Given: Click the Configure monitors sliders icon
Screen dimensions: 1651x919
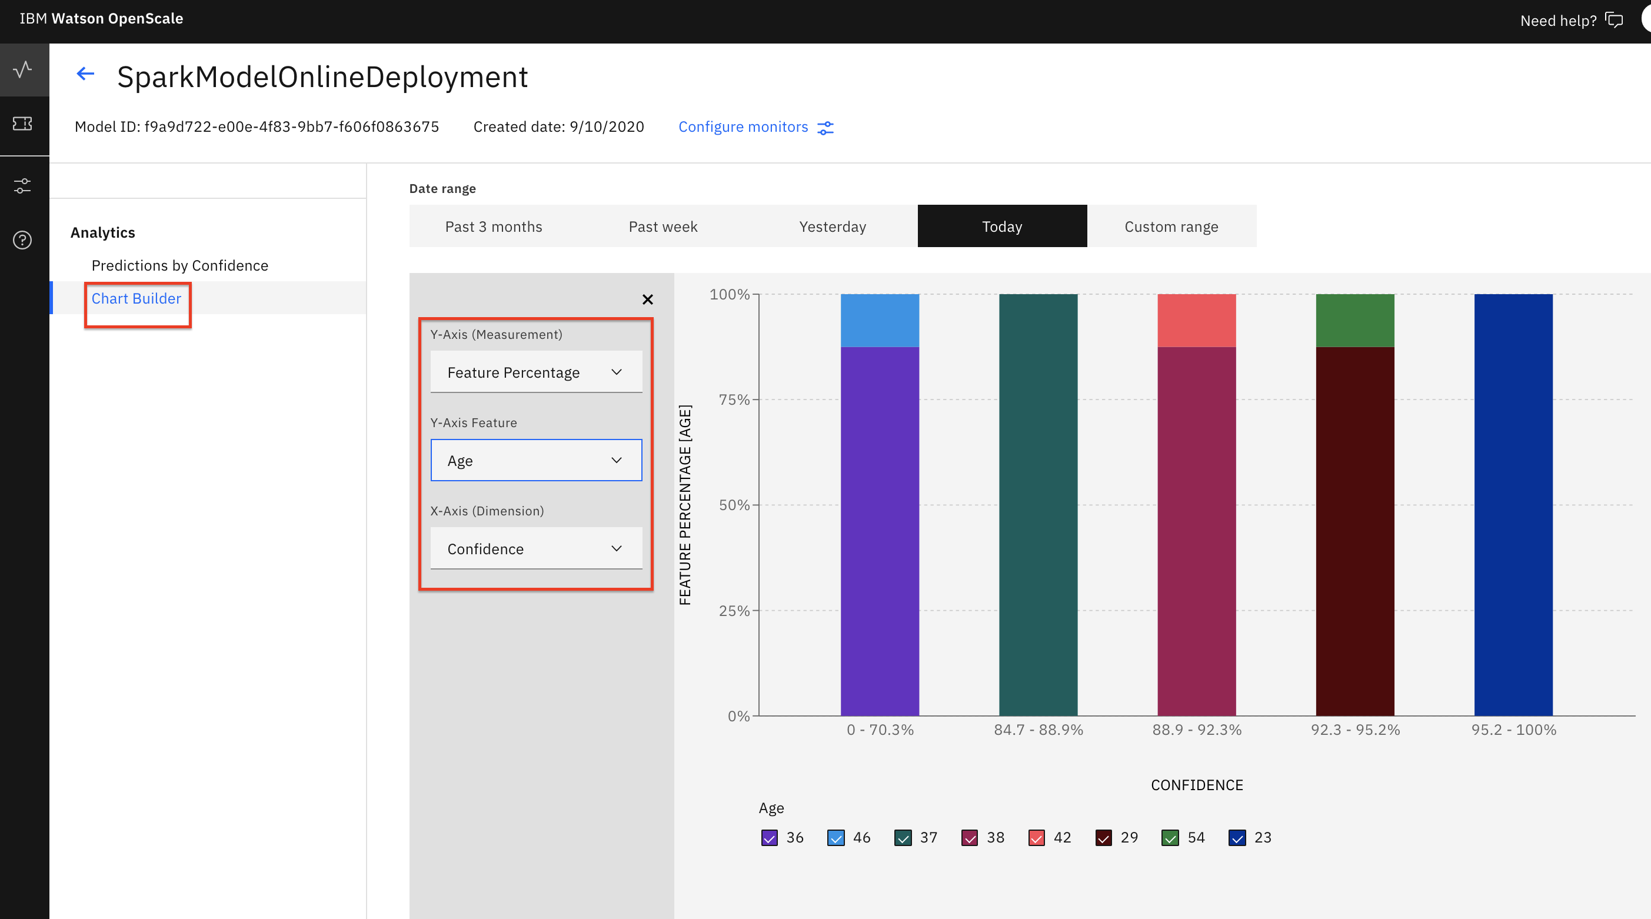Looking at the screenshot, I should [x=825, y=127].
